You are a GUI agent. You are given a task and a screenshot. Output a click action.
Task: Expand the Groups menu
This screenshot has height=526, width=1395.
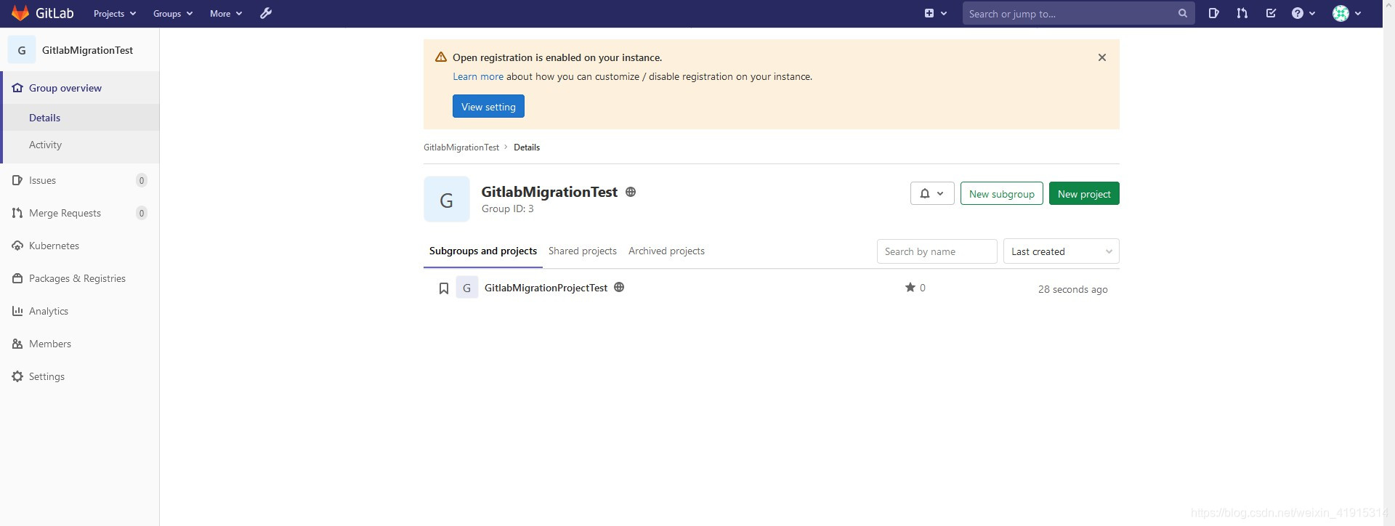point(173,14)
